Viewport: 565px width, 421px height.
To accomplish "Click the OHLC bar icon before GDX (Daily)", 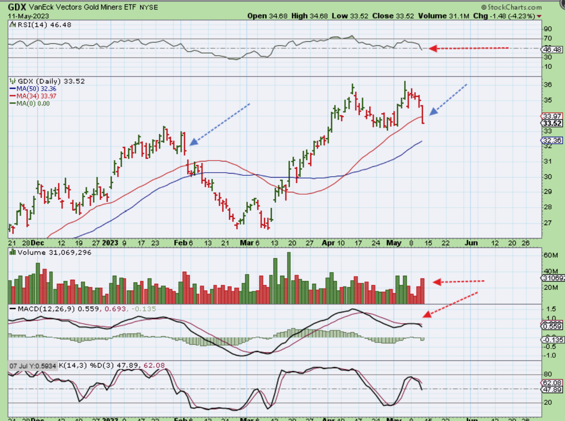I will [13, 81].
